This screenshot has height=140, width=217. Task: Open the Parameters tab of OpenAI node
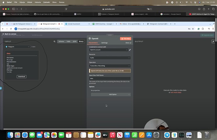(93, 43)
